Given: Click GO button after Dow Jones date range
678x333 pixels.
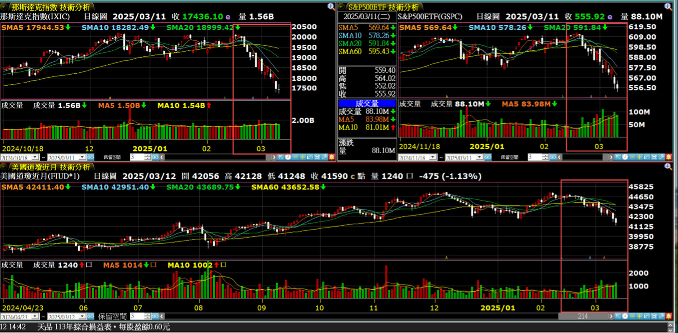Looking at the screenshot, I should (91, 316).
